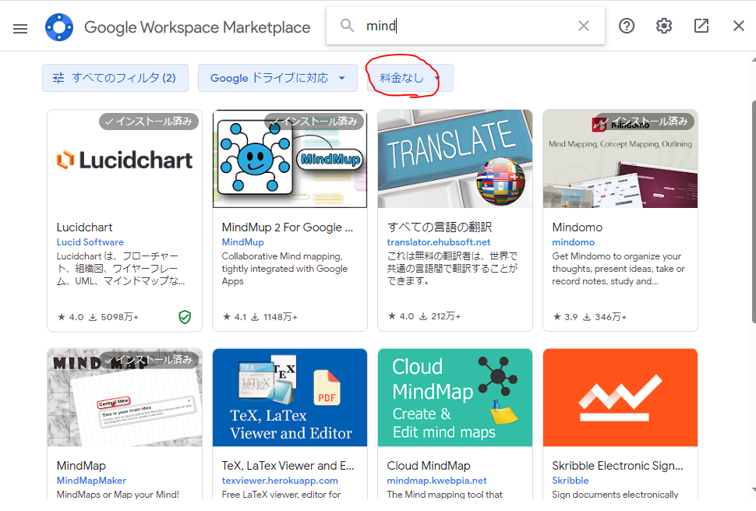Image resolution: width=756 pixels, height=511 pixels.
Task: Click the Skribble Electronic Sign... title
Action: [x=617, y=466]
